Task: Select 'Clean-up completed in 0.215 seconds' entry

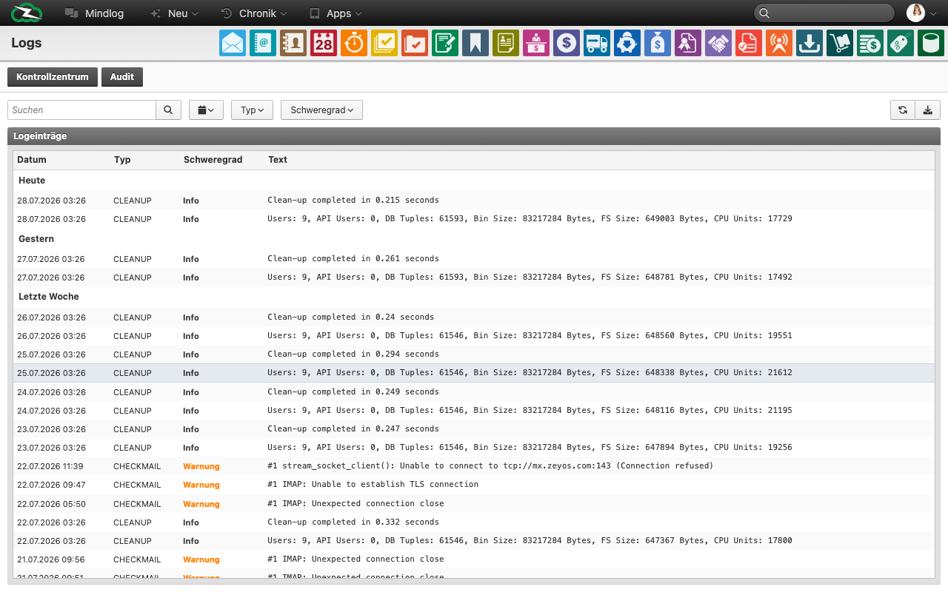Action: pos(474,200)
